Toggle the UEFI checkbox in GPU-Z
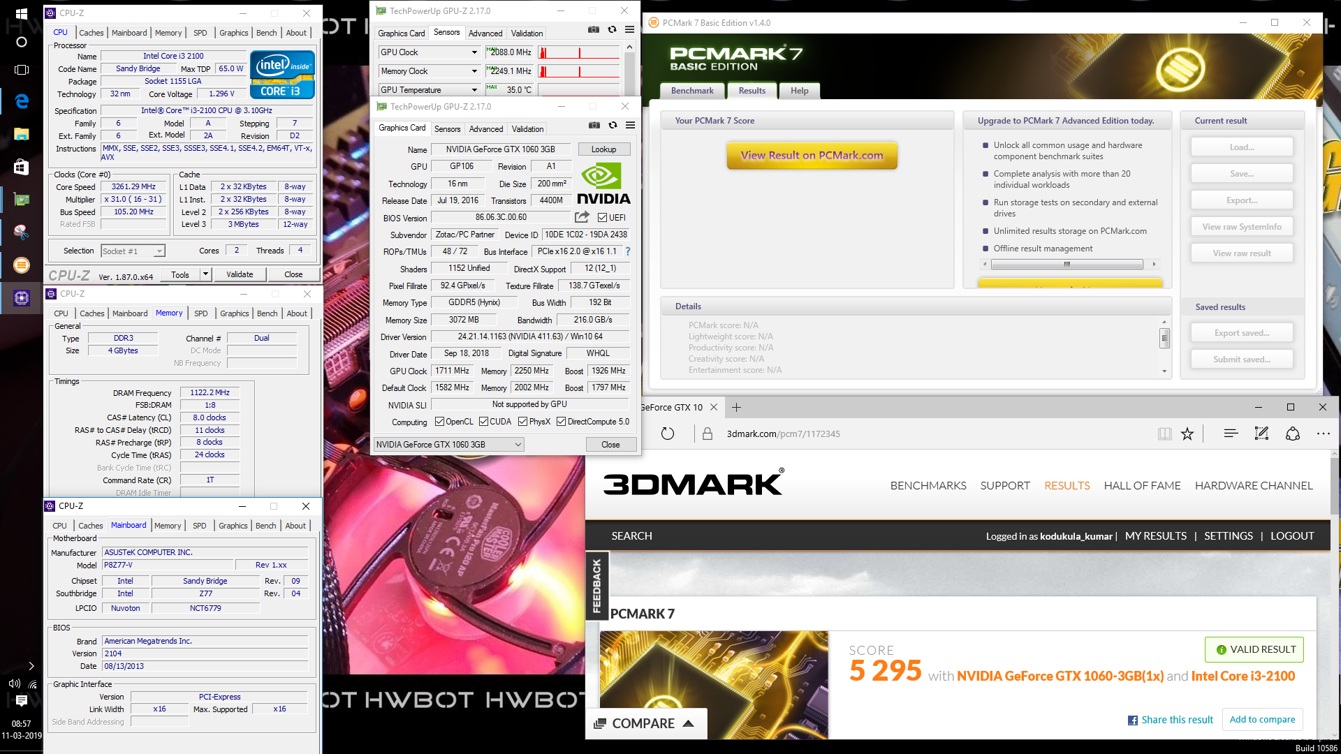This screenshot has width=1341, height=754. click(602, 218)
